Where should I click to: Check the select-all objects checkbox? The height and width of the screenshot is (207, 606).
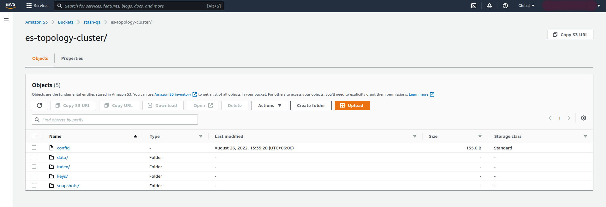click(34, 136)
